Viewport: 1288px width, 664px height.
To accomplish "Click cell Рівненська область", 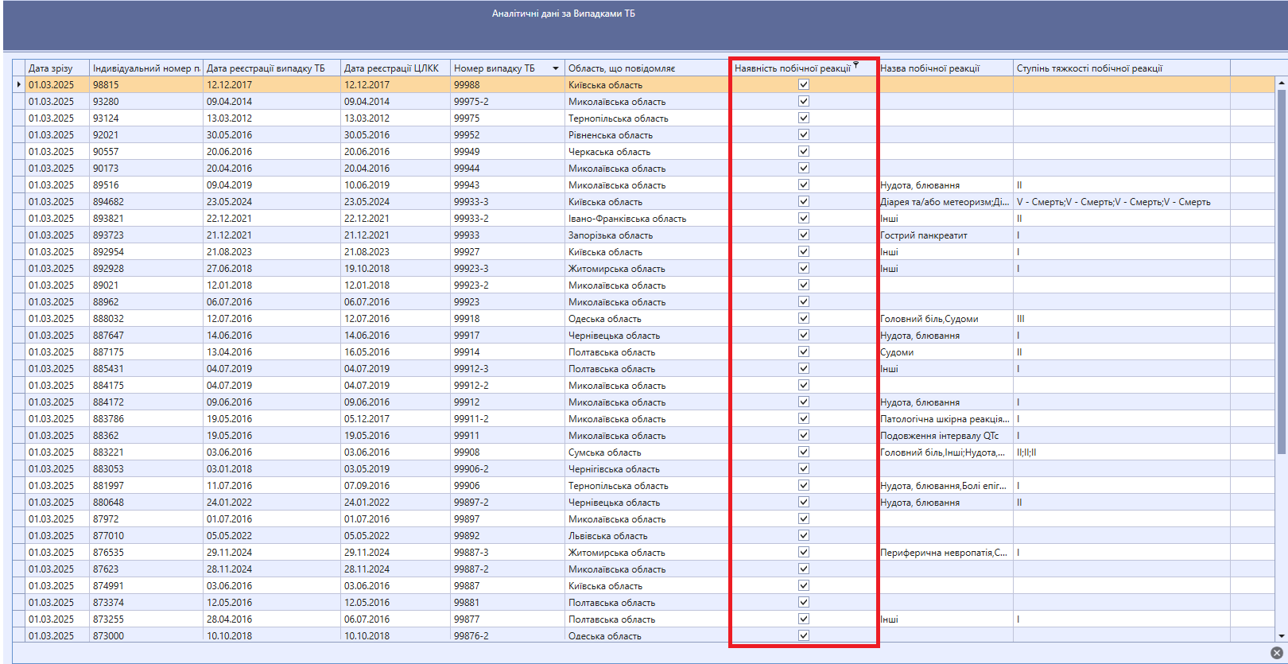I will [648, 135].
